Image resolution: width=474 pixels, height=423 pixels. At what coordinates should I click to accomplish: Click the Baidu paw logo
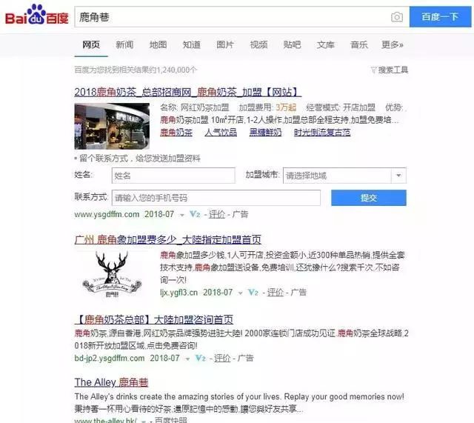click(36, 14)
